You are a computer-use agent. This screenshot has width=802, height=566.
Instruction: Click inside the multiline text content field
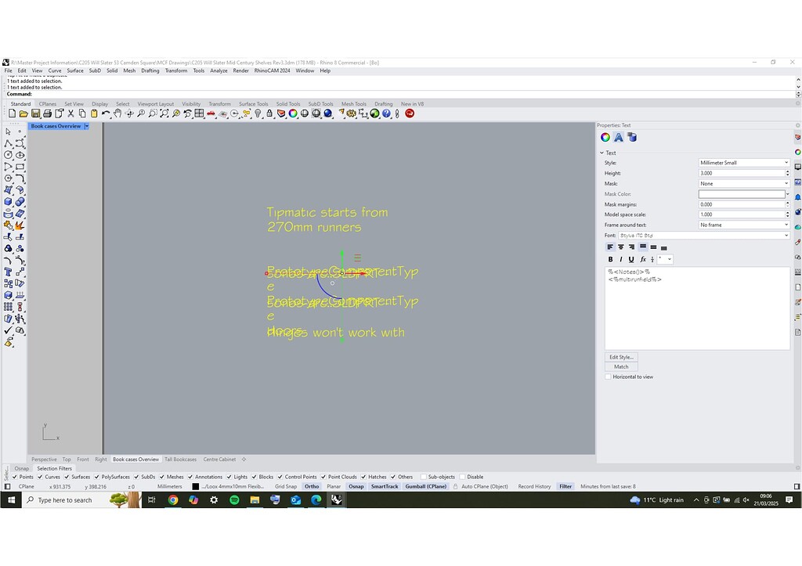pos(697,305)
